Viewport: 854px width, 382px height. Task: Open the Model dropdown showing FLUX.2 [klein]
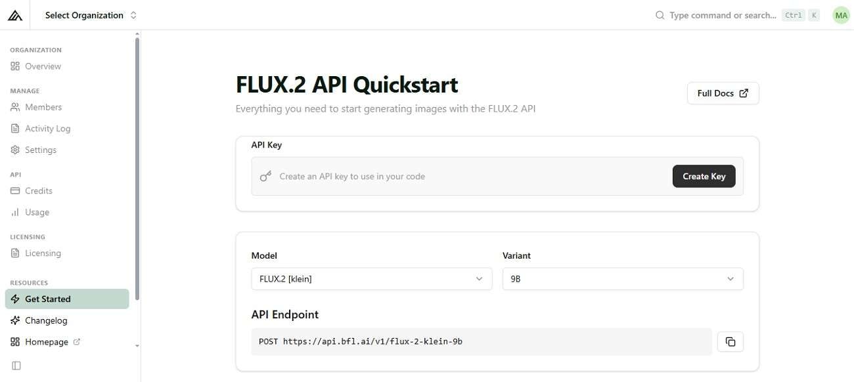click(x=371, y=278)
